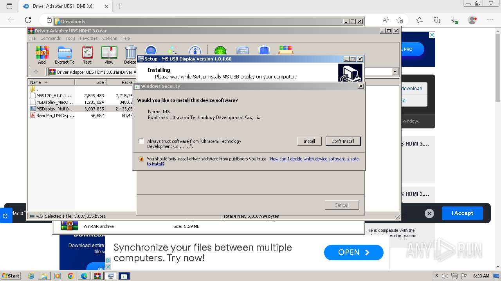Image resolution: width=501 pixels, height=281 pixels.
Task: Click the WinRAR Test toolbar icon
Action: click(x=87, y=55)
